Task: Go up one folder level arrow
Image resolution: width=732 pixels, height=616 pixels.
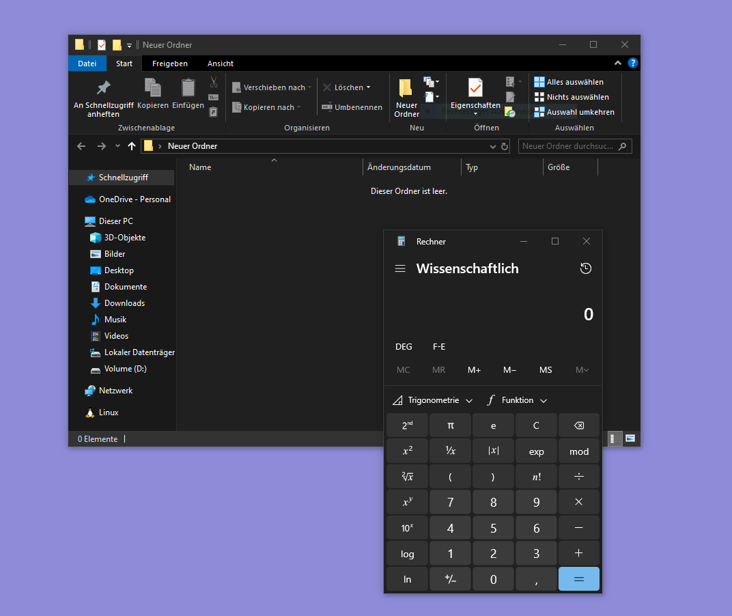Action: tap(132, 146)
